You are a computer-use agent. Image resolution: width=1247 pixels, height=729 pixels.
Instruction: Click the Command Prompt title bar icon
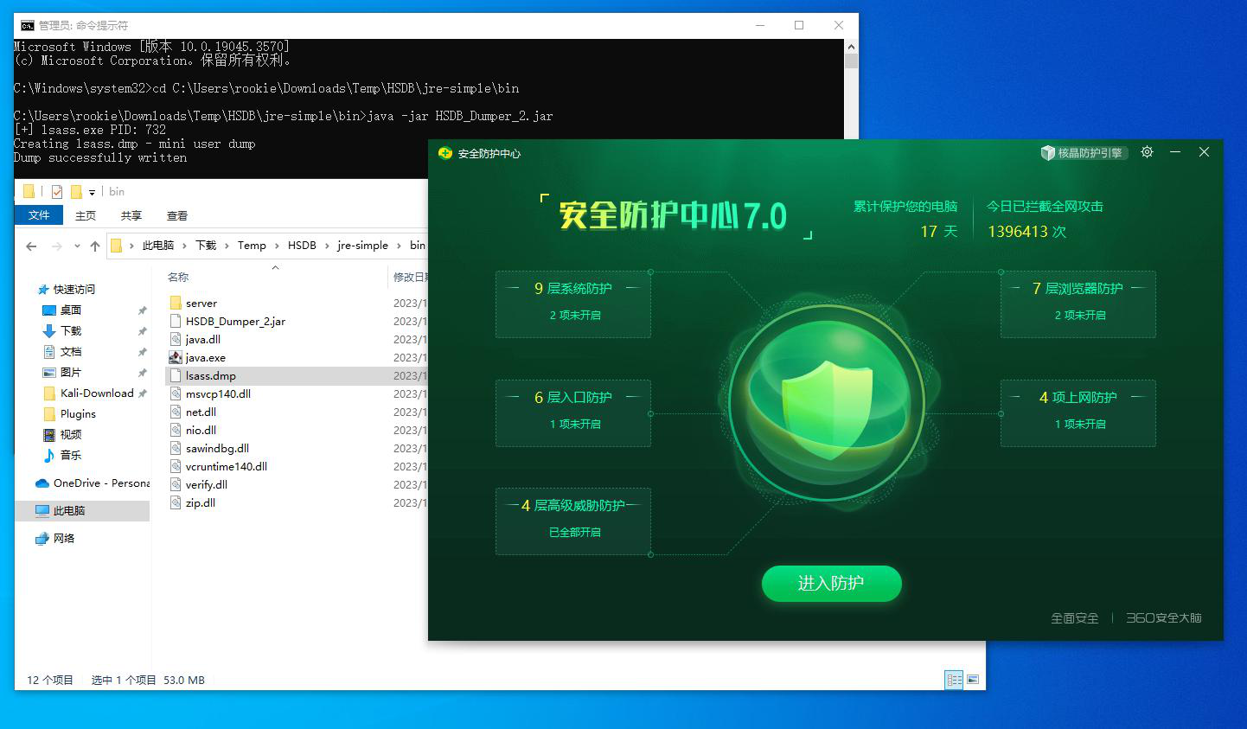(28, 25)
